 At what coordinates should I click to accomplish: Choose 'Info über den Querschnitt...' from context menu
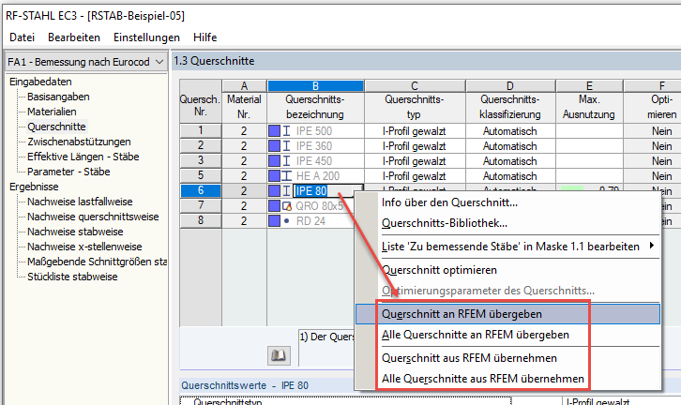(x=449, y=202)
